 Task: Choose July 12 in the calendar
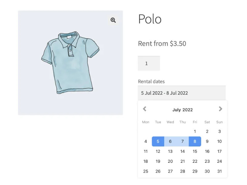click(158, 151)
